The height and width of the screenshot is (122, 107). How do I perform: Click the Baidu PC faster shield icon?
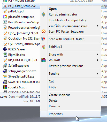(43, 39)
